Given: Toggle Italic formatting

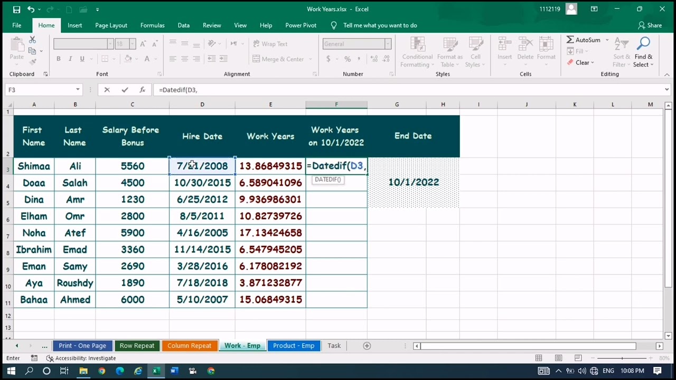Looking at the screenshot, I should click(x=70, y=59).
